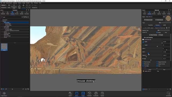Open the File menu
This screenshot has height=97, width=172.
click(1, 3)
